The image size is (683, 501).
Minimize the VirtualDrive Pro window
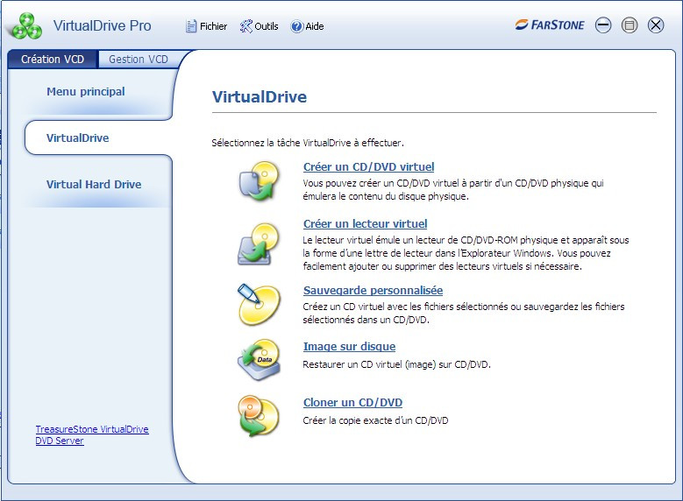click(x=603, y=25)
